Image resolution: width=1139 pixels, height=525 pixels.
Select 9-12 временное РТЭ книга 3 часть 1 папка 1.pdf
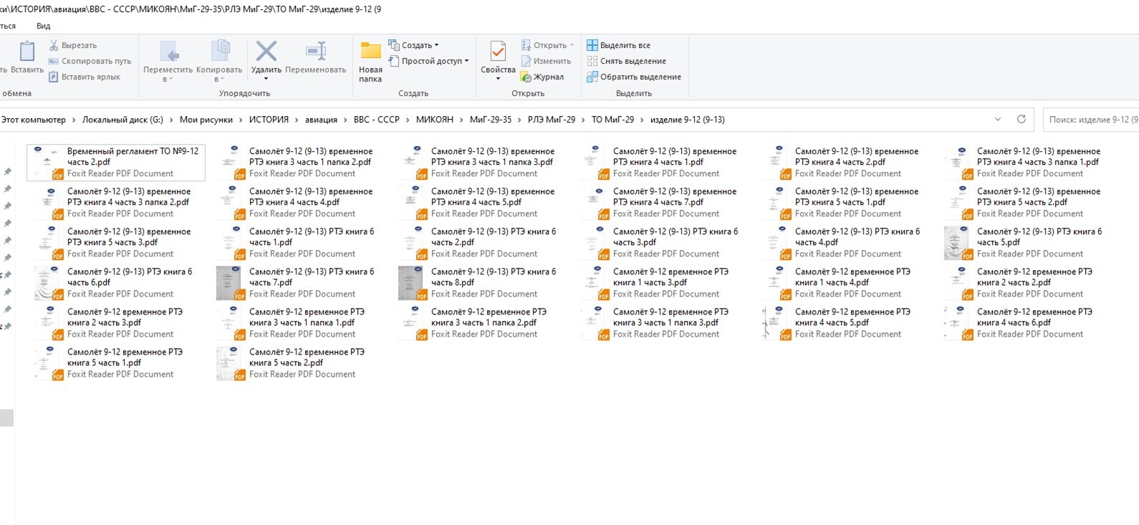(x=298, y=323)
